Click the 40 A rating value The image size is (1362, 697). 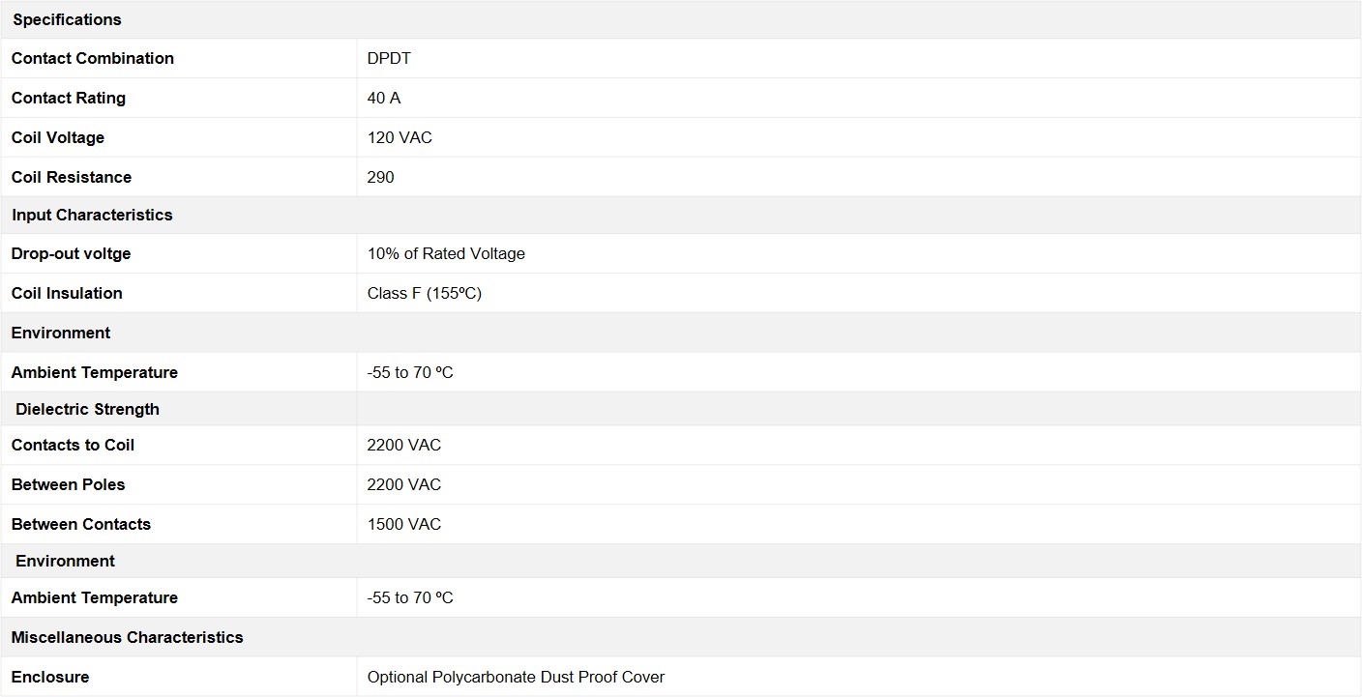(384, 98)
